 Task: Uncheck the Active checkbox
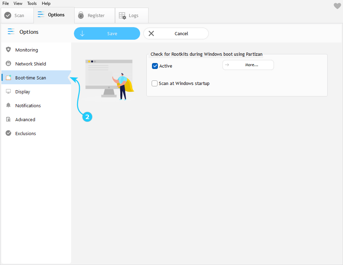(x=155, y=66)
